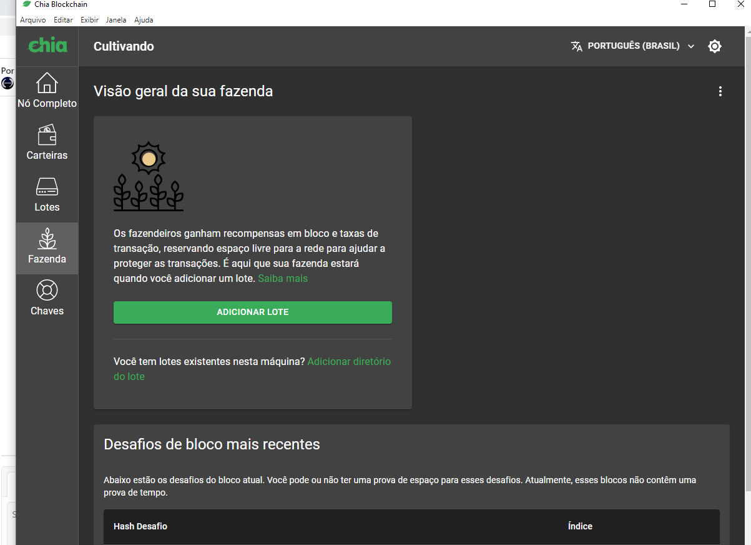Click the translate language icon

pos(577,46)
